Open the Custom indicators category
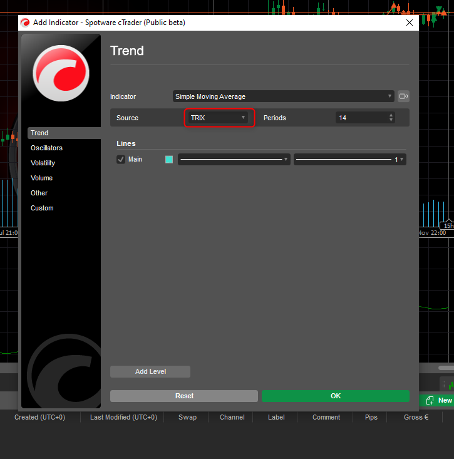The image size is (454, 459). [43, 208]
